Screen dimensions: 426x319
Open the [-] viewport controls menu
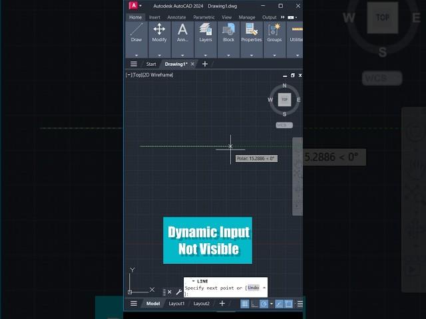128,75
